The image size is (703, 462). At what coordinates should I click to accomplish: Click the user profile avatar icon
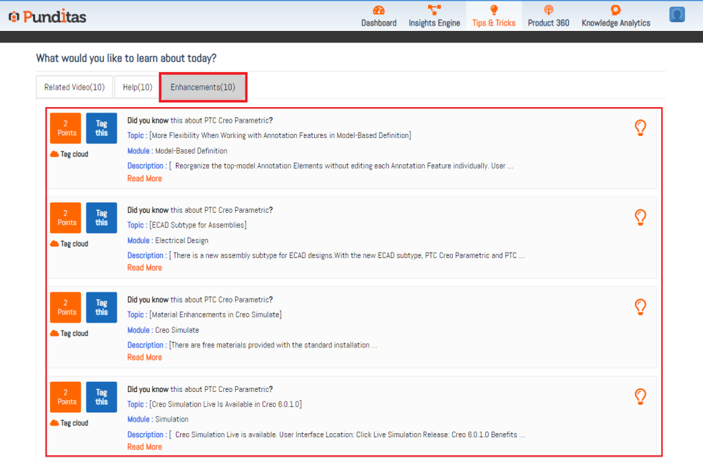coord(677,14)
